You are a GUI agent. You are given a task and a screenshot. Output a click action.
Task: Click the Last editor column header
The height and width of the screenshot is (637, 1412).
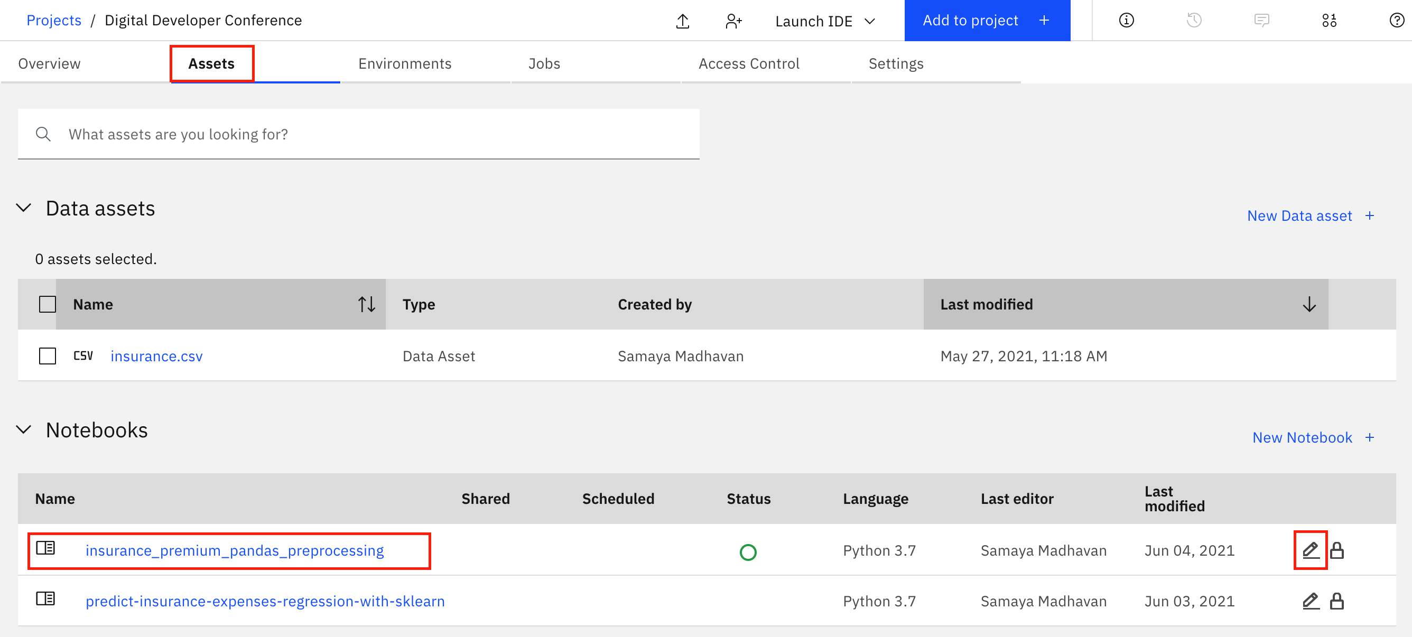[1017, 499]
